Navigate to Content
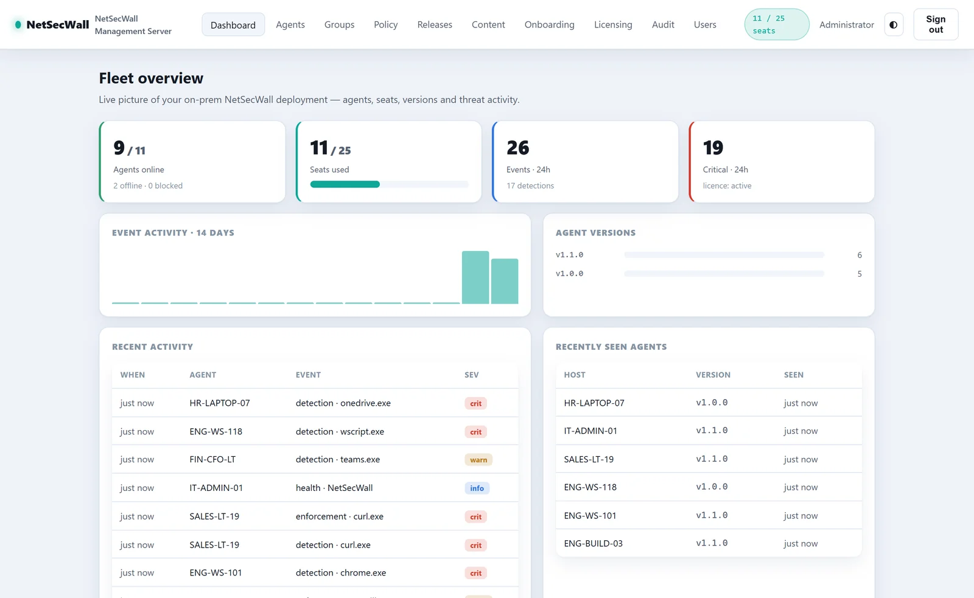 pos(488,25)
